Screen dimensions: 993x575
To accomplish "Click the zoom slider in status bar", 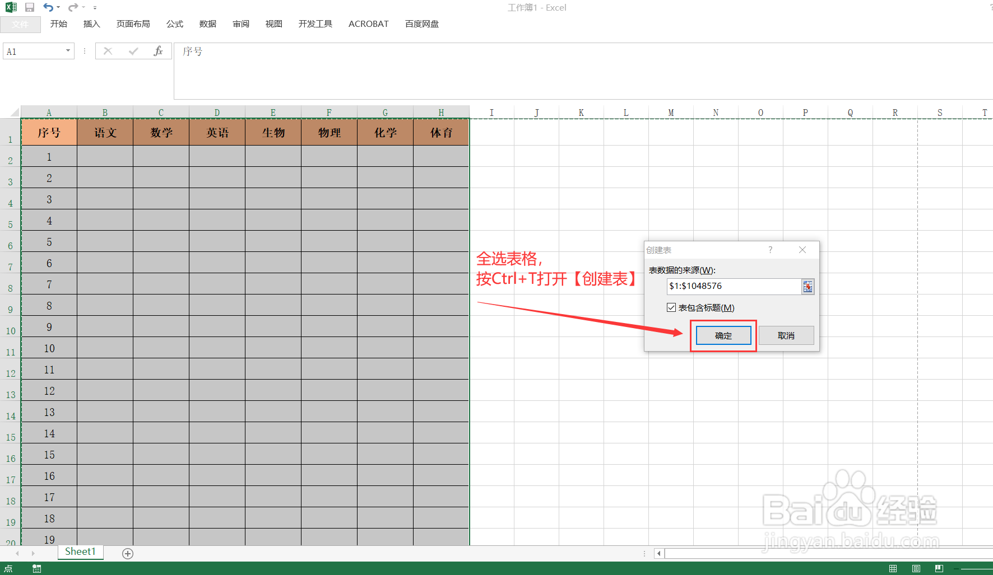I will tap(976, 569).
